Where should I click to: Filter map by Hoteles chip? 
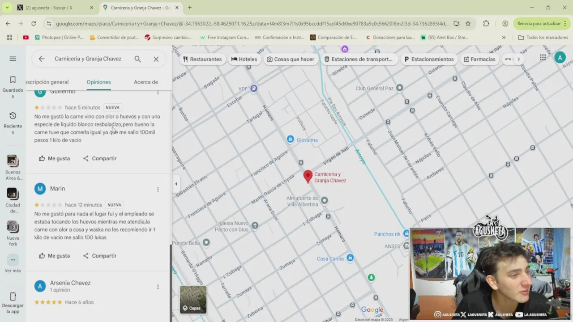click(x=244, y=59)
